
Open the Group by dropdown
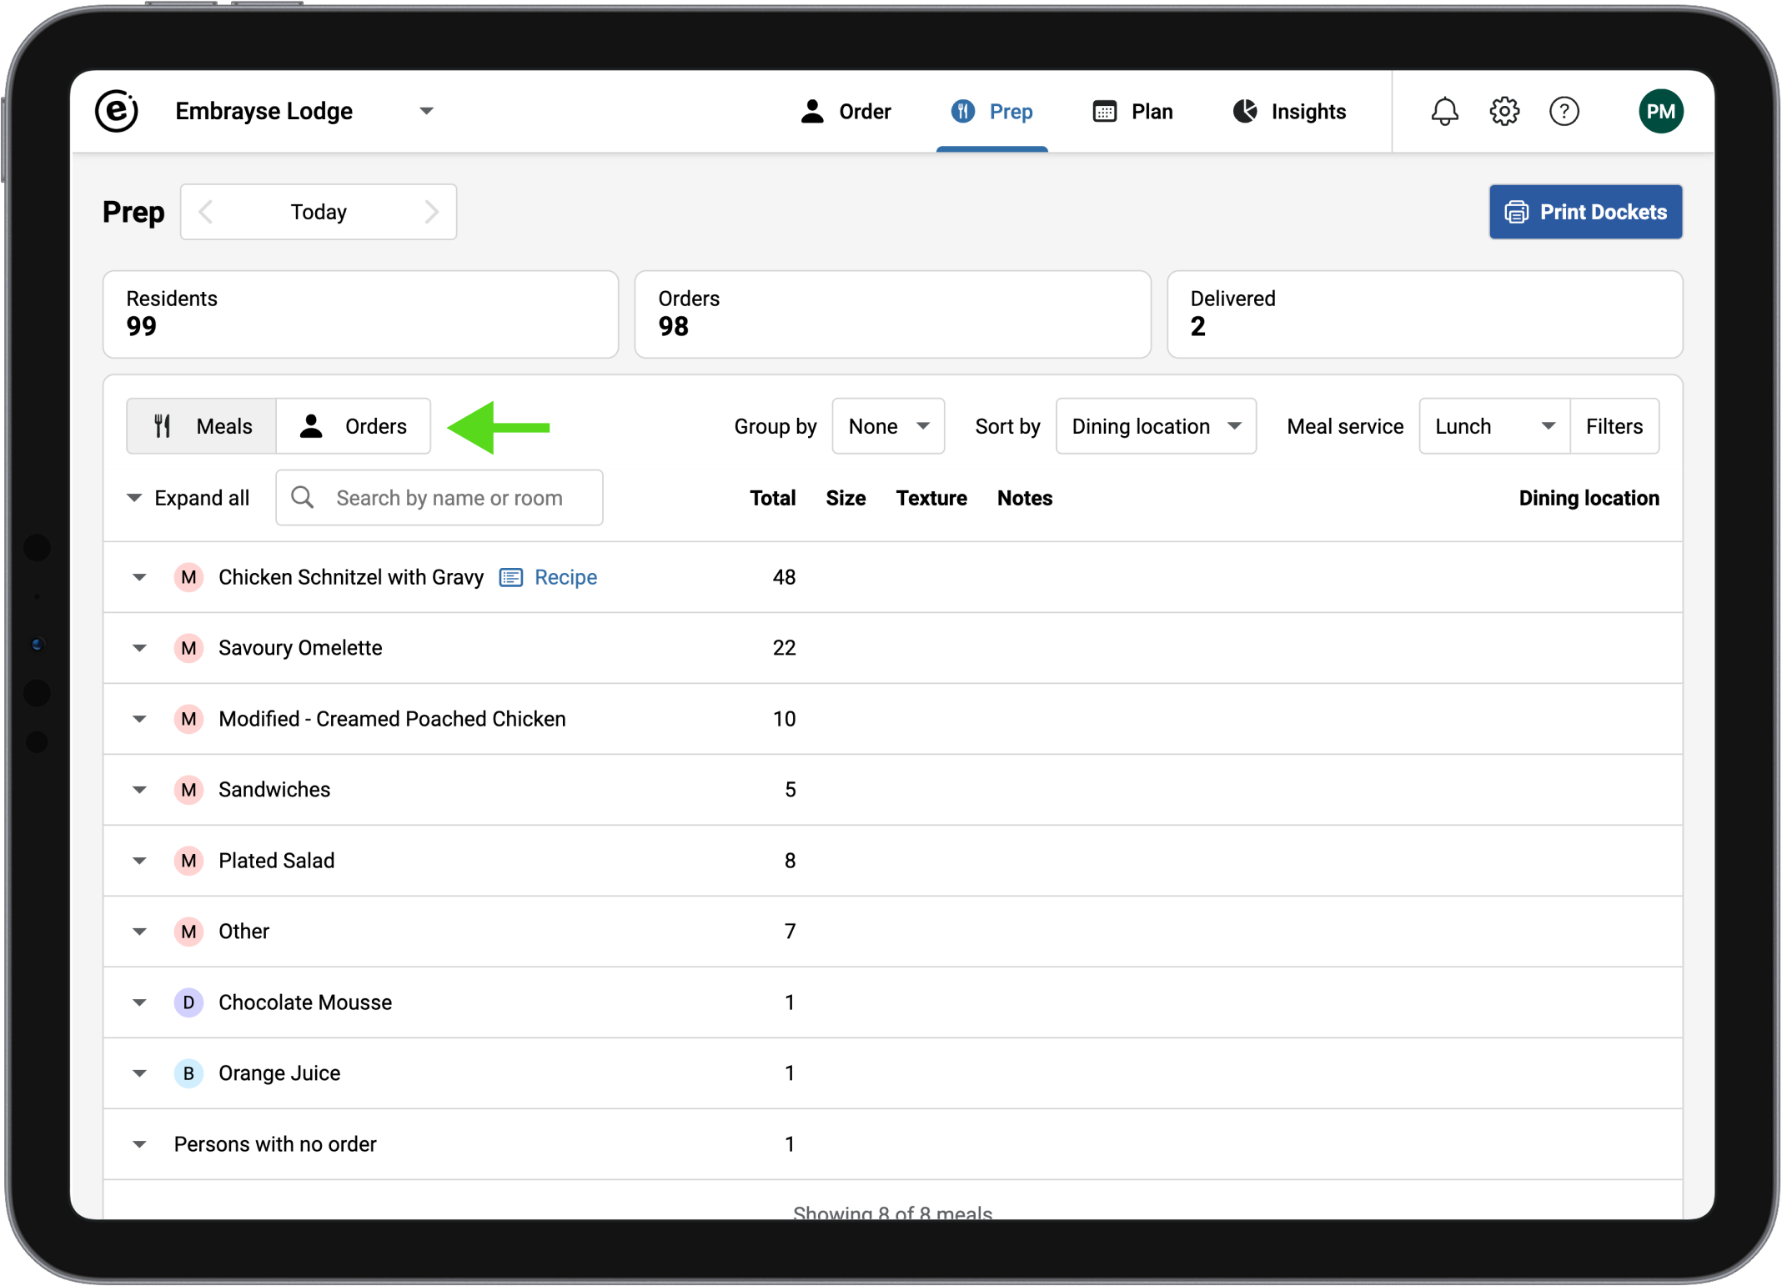click(x=887, y=426)
